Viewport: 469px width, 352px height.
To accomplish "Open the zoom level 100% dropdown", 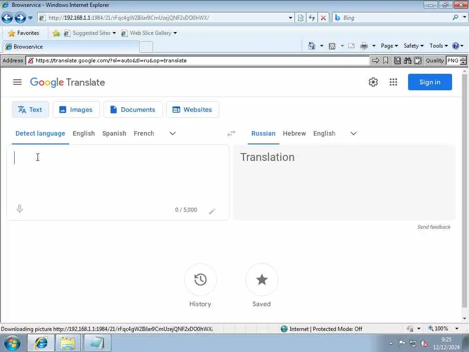I will 457,329.
